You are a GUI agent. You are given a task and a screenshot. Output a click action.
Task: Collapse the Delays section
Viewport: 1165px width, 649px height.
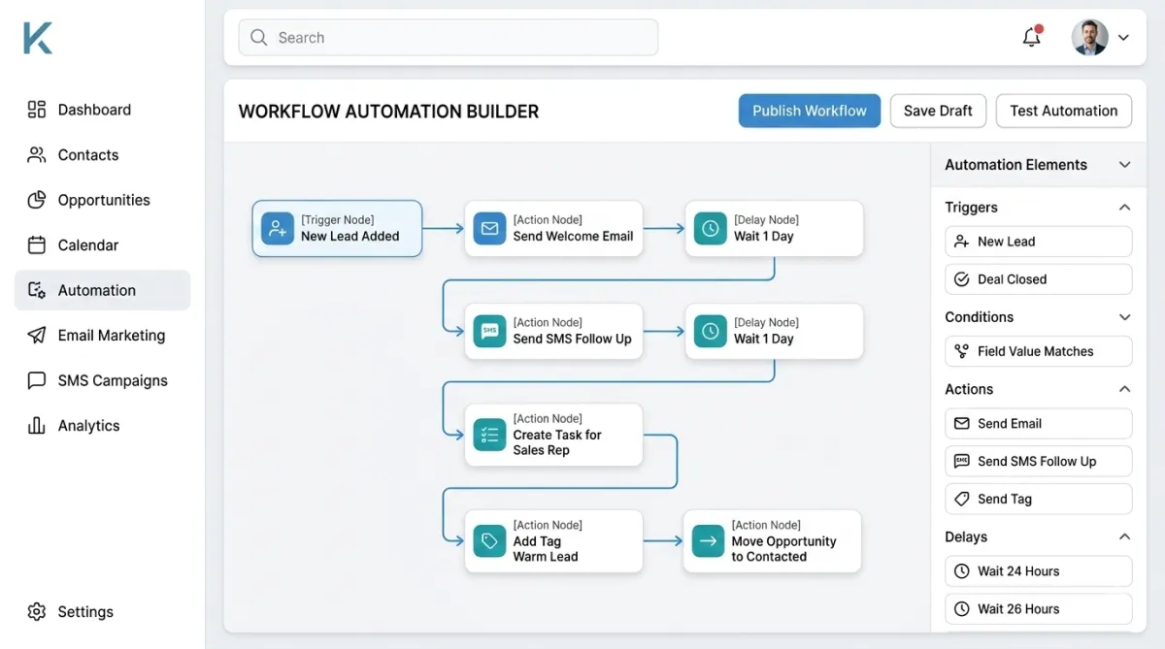point(1124,536)
